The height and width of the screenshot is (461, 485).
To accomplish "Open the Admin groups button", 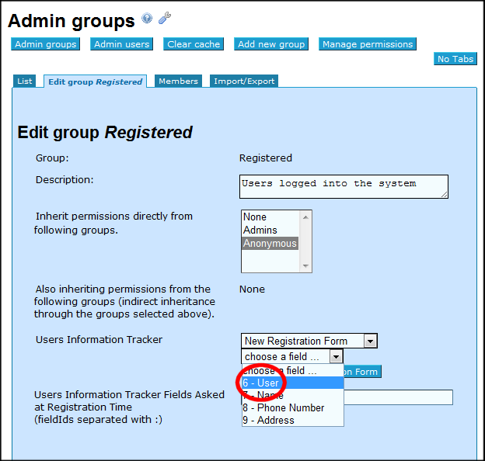I will click(46, 44).
